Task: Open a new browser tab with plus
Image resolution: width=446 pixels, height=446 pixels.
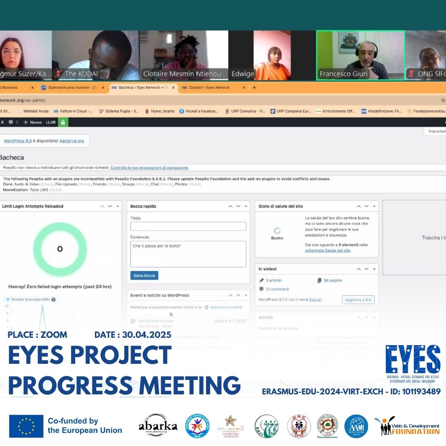Action: [254, 88]
